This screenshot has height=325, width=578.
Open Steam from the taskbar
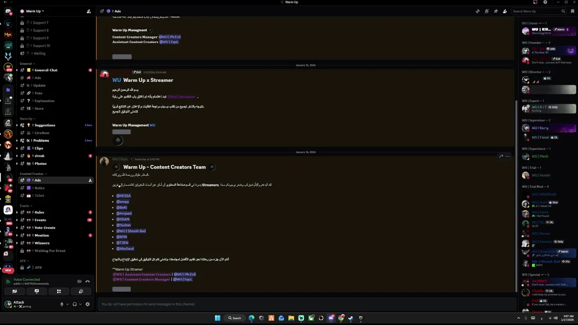[351, 318]
